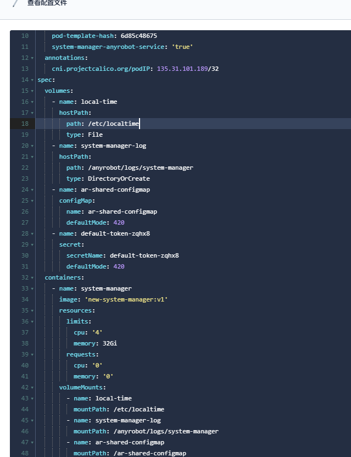Fold the secret block on line 29
The height and width of the screenshot is (457, 351).
[x=32, y=244]
